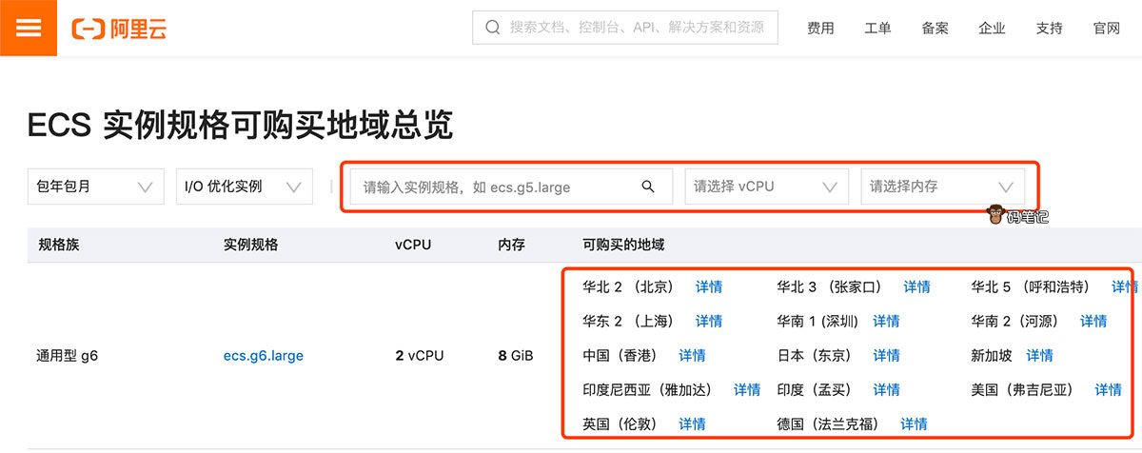The width and height of the screenshot is (1142, 453).
Task: Open the 请选择内存 memory dropdown
Action: pyautogui.click(x=942, y=187)
